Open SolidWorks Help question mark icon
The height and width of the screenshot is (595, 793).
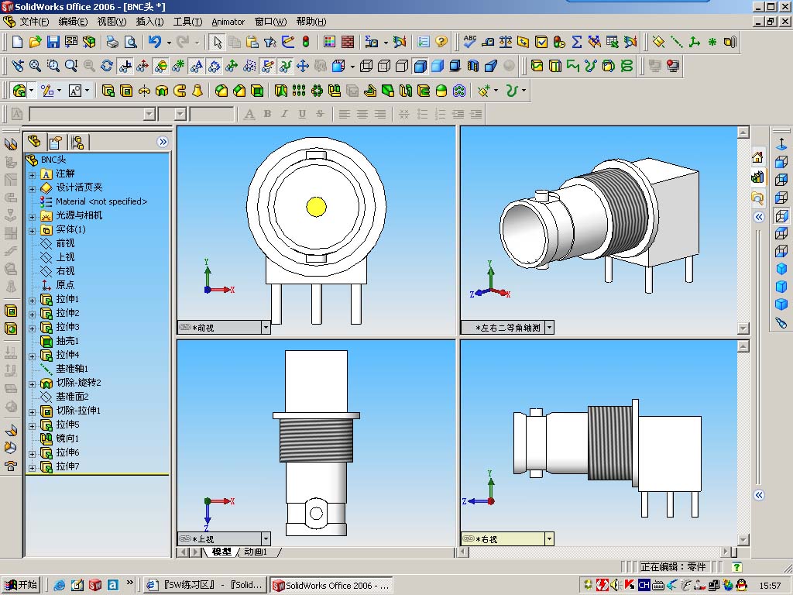tap(441, 42)
